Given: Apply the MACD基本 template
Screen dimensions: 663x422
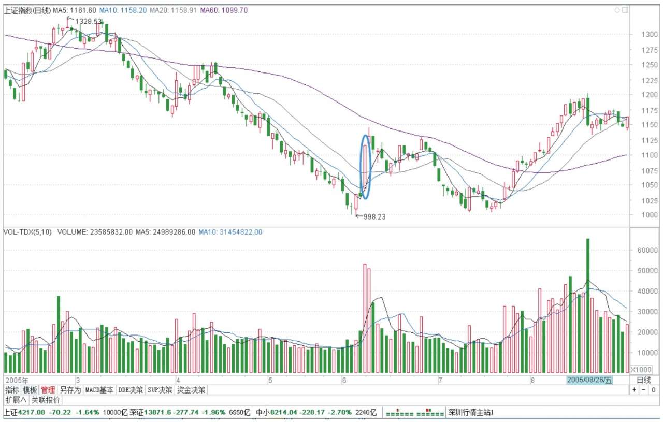Looking at the screenshot, I should click(99, 390).
